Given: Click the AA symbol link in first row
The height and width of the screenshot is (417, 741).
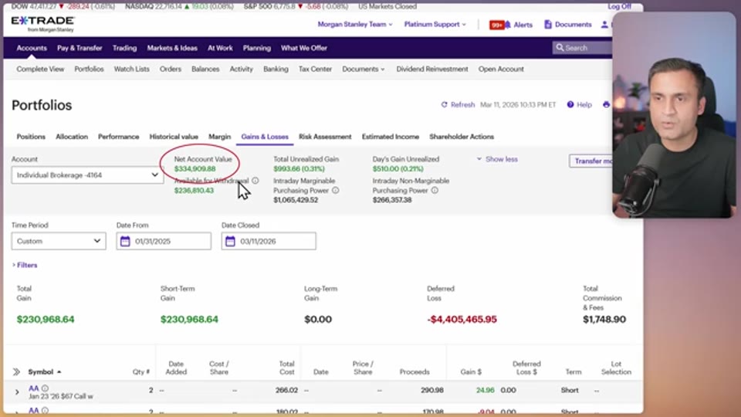Looking at the screenshot, I should point(33,388).
